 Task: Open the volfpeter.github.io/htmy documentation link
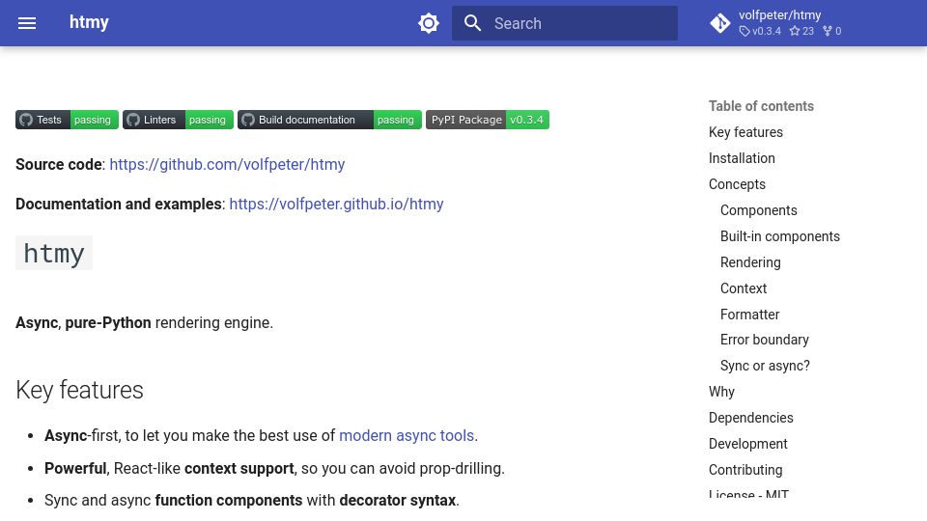click(336, 204)
